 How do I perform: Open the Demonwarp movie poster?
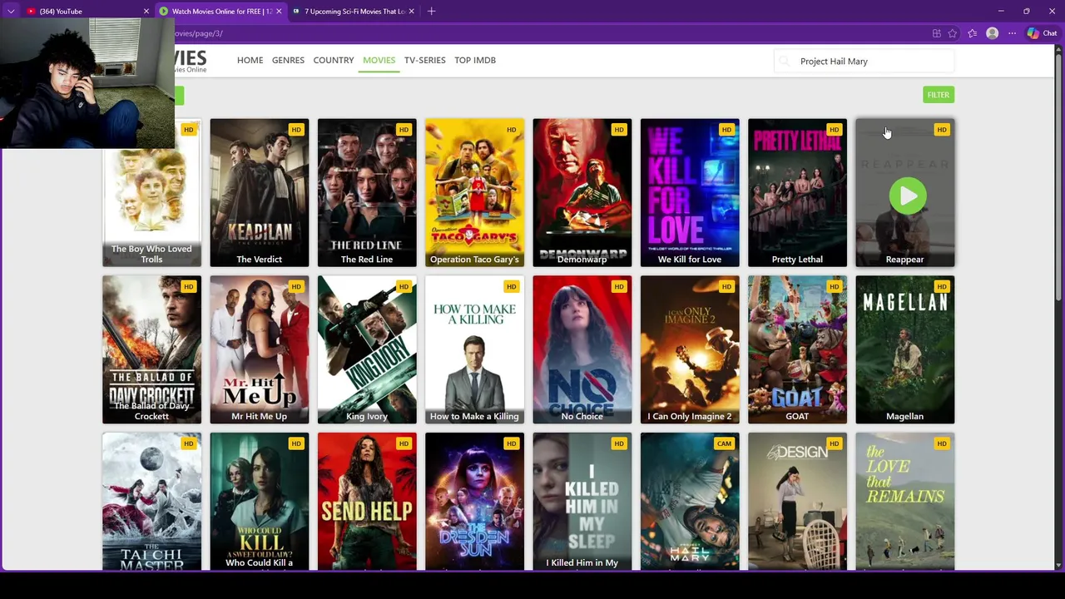point(582,192)
